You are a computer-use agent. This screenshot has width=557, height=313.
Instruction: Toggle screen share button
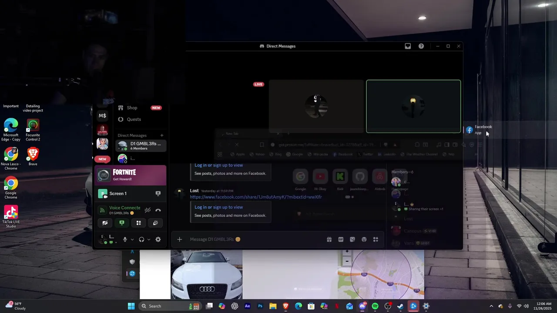click(122, 223)
